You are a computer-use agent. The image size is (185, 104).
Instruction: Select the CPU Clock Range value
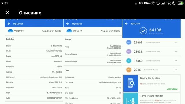114,98
